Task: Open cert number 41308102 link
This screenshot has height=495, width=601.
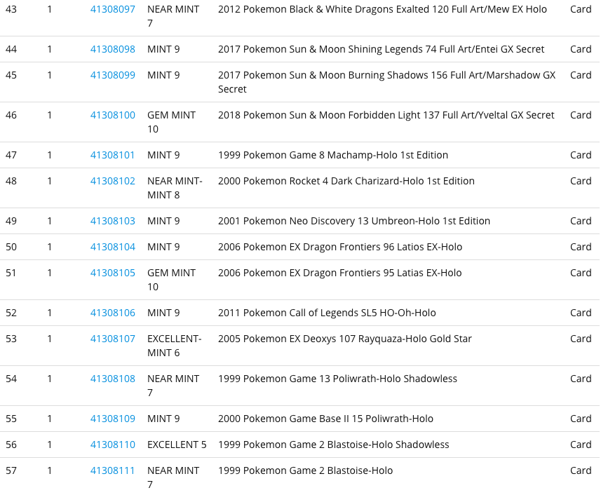Action: point(113,181)
